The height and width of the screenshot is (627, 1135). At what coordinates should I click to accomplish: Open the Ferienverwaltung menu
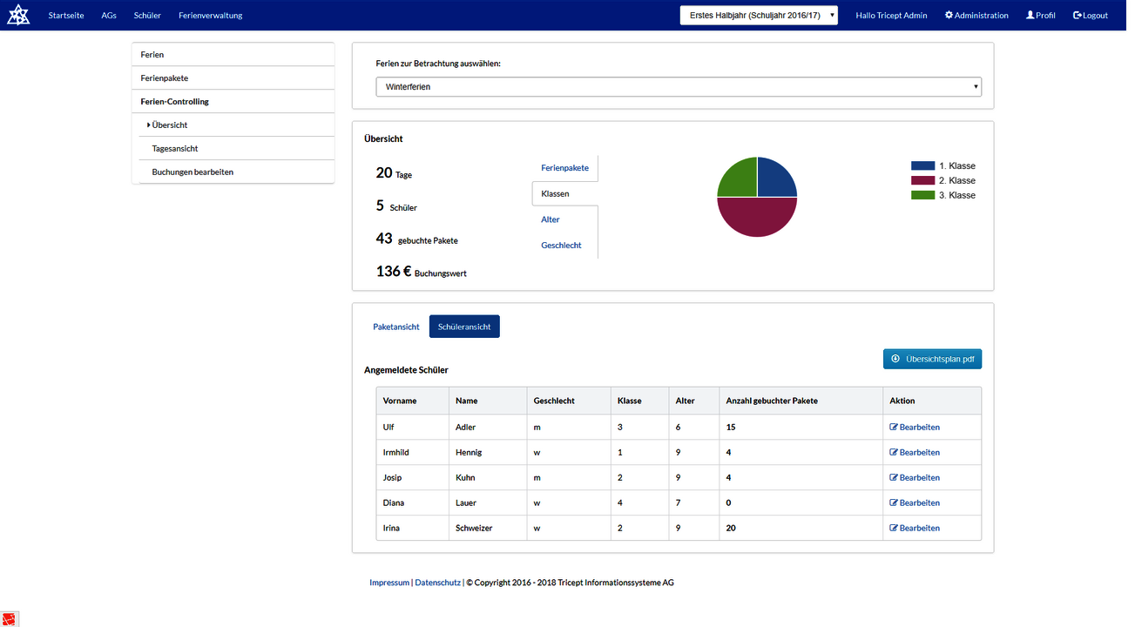pyautogui.click(x=210, y=16)
